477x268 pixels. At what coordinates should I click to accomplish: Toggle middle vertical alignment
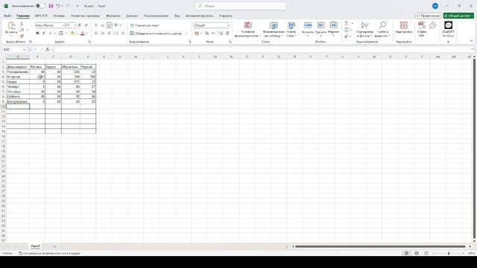point(103,25)
